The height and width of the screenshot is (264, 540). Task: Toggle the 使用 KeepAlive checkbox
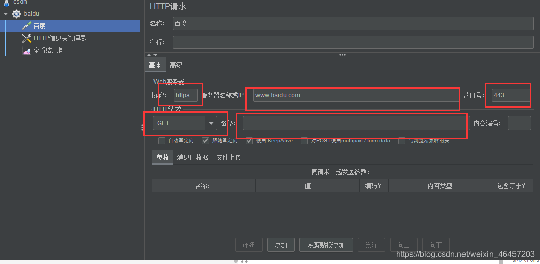[x=249, y=140]
